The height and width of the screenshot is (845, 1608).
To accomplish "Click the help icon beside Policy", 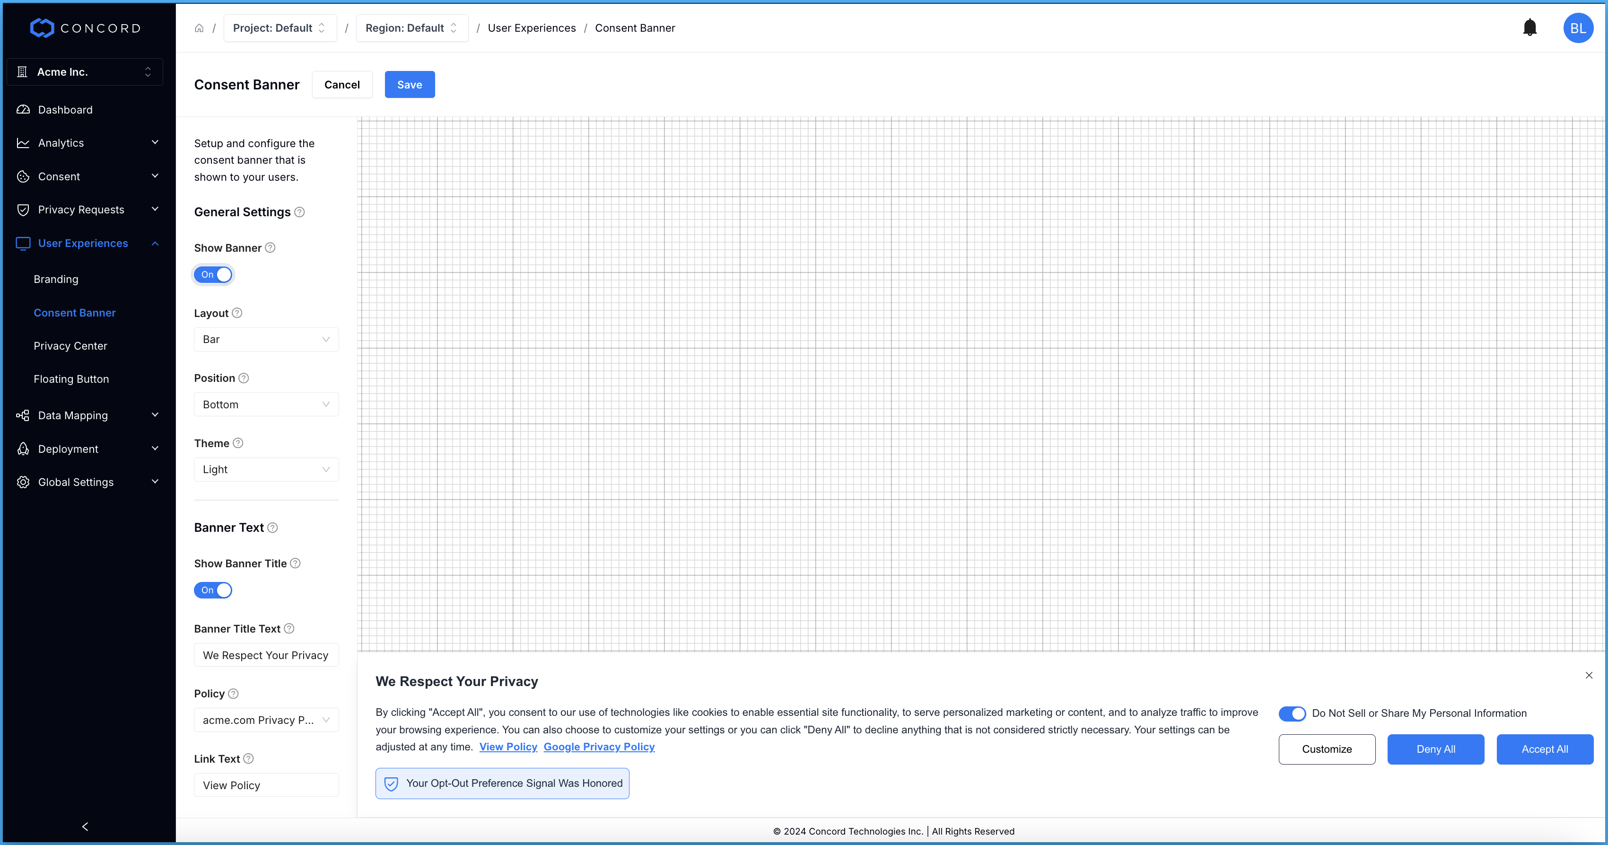I will click(234, 693).
